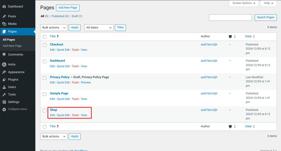Click the Appearance paintbrush icon
This screenshot has height=151, width=281.
tap(4, 72)
